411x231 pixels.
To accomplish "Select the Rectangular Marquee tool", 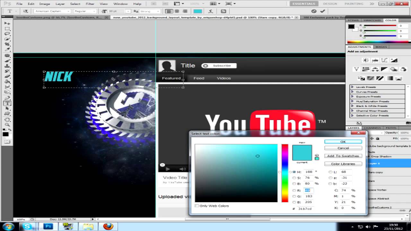I will pos(7,29).
